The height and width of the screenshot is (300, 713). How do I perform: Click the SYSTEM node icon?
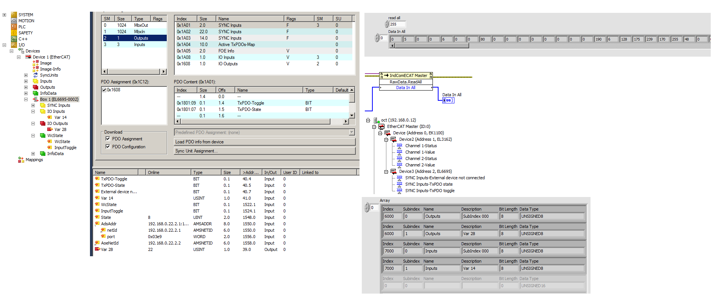click(x=14, y=15)
